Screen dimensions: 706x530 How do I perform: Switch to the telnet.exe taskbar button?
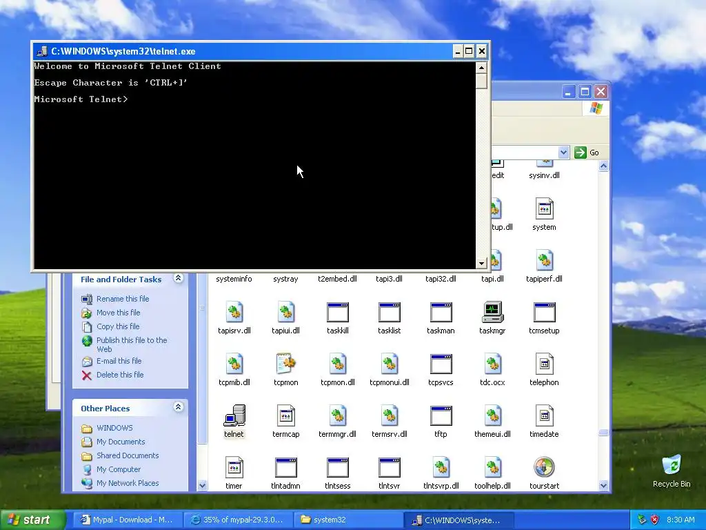coord(458,520)
